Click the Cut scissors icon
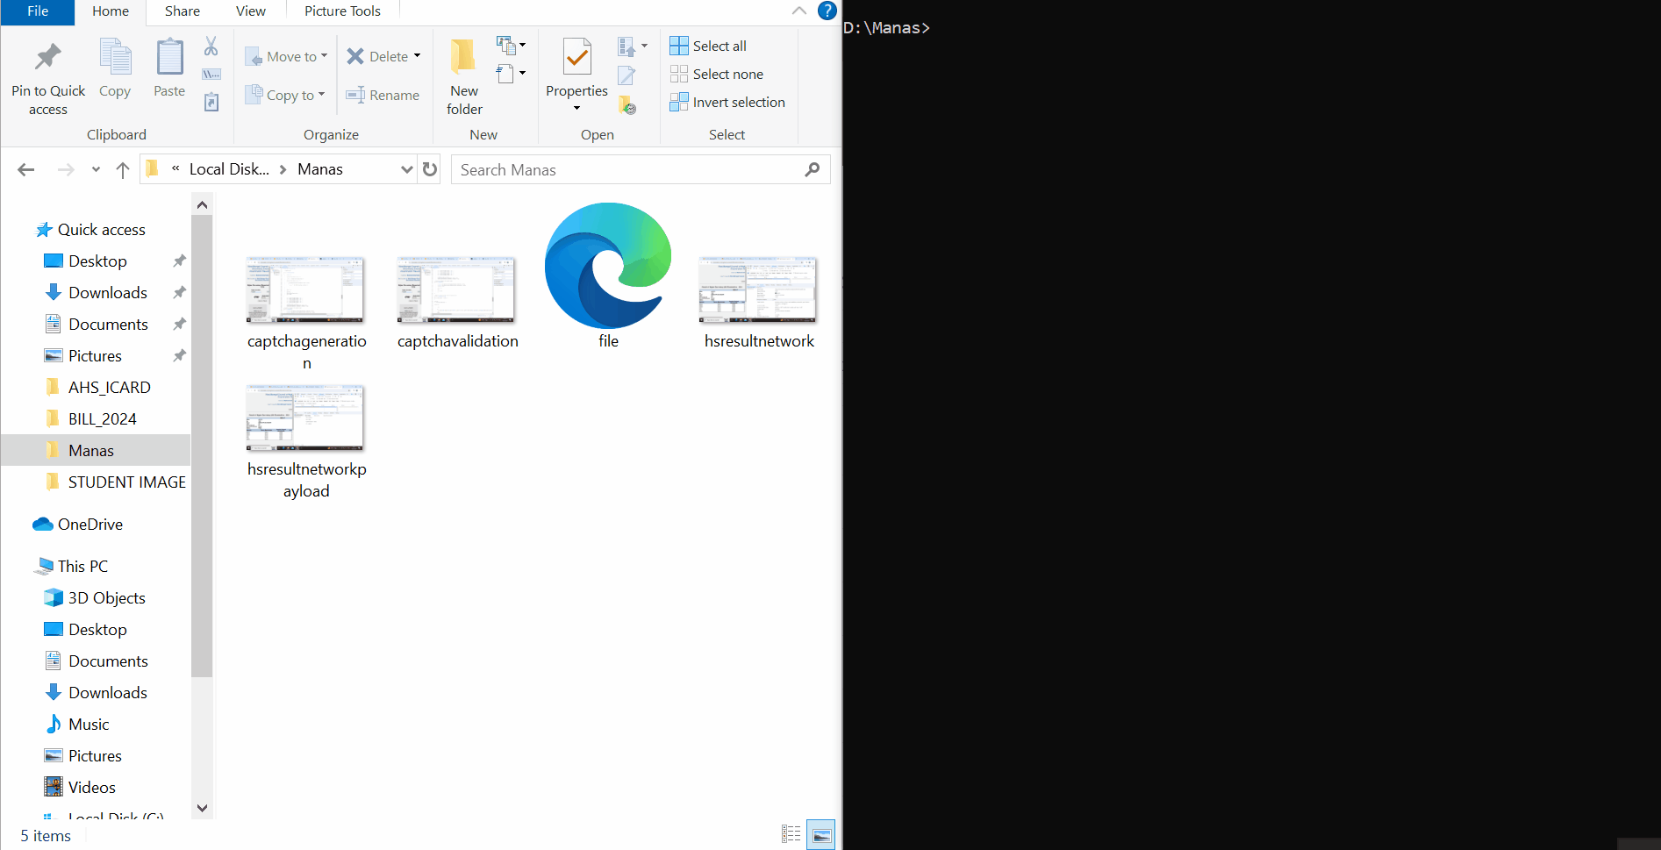This screenshot has height=850, width=1661. coord(211,46)
